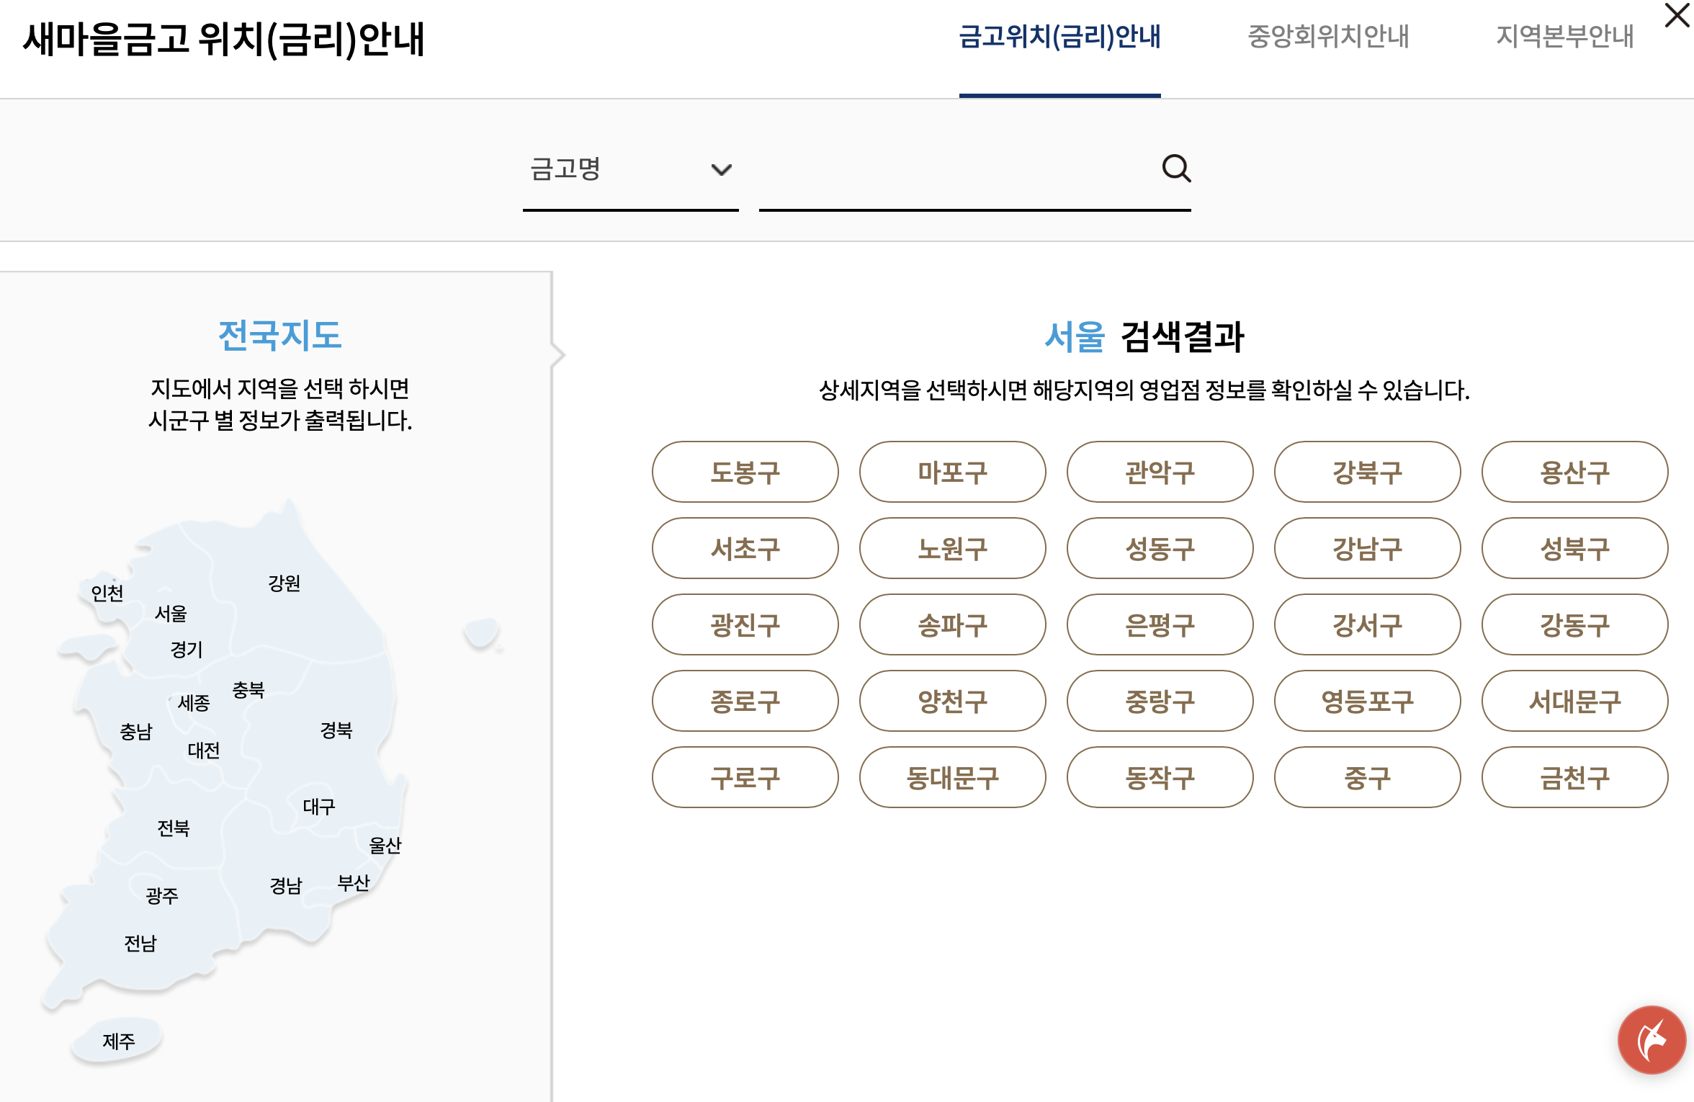
Task: Click the 금천구 district button
Action: click(x=1574, y=778)
